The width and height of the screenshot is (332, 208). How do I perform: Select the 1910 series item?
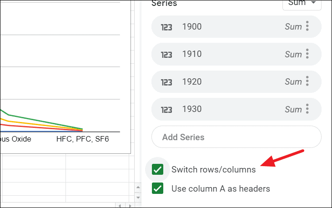coord(236,54)
